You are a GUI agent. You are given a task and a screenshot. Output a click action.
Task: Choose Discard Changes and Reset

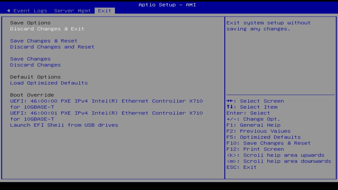[52, 47]
